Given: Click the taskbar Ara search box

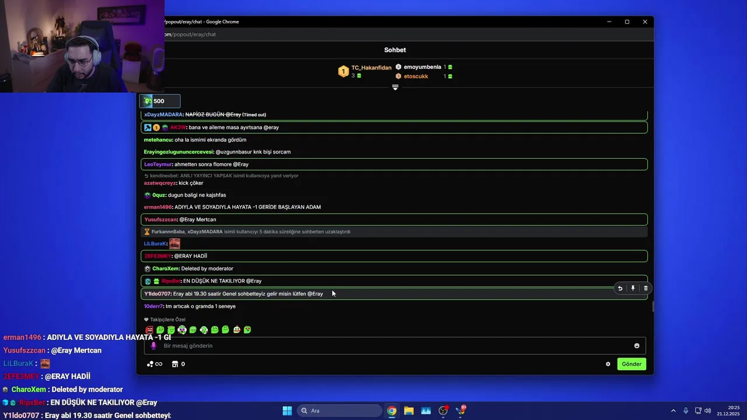Looking at the screenshot, I should click(340, 411).
